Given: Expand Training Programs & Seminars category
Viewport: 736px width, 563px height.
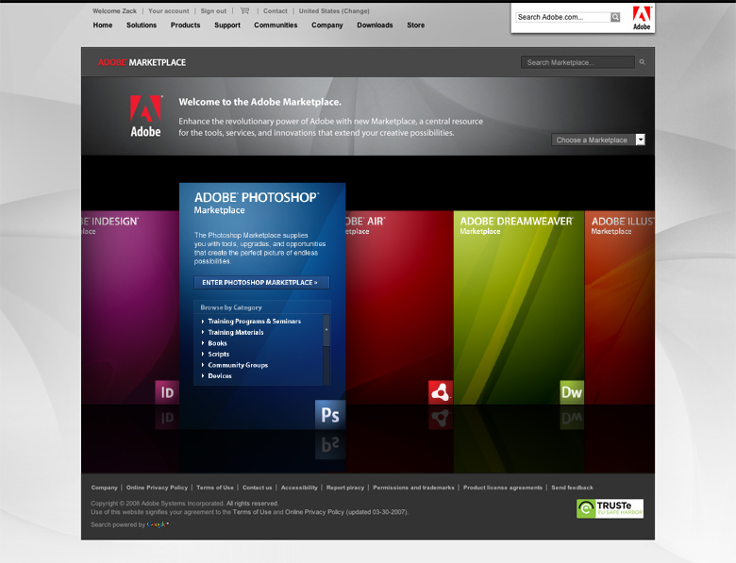Looking at the screenshot, I should pos(254,322).
